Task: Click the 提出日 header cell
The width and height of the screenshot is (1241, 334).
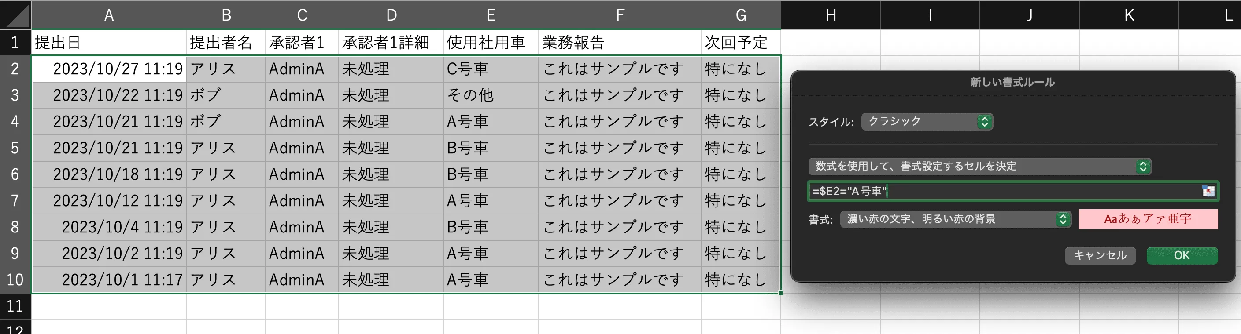Action: (108, 43)
